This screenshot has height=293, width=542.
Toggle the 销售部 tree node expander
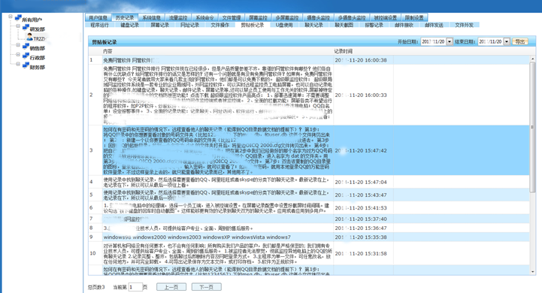click(x=18, y=45)
